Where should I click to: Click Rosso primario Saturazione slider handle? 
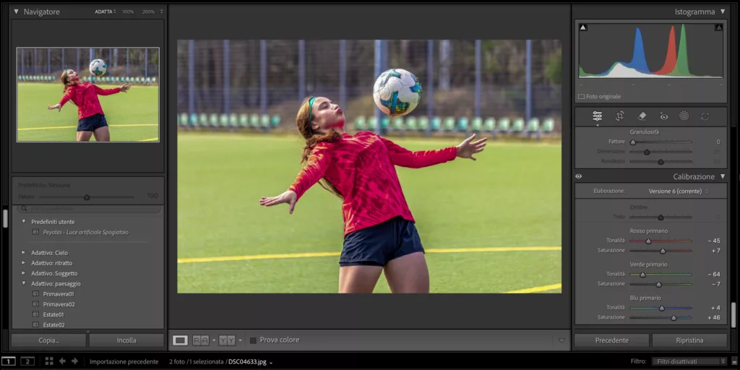(663, 251)
